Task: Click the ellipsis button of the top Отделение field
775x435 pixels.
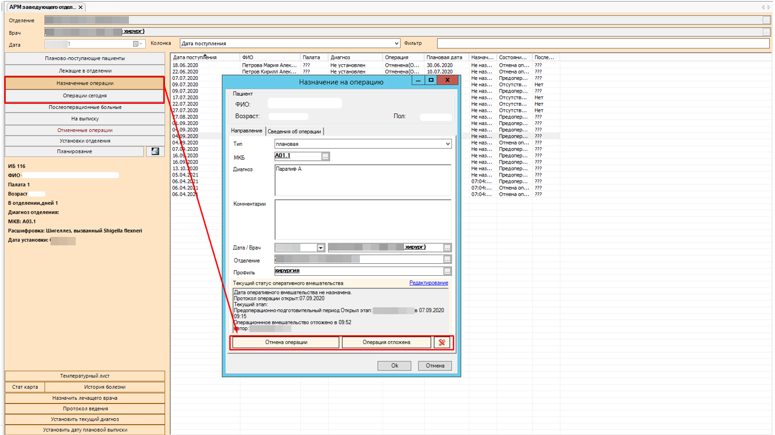Action: pyautogui.click(x=767, y=20)
